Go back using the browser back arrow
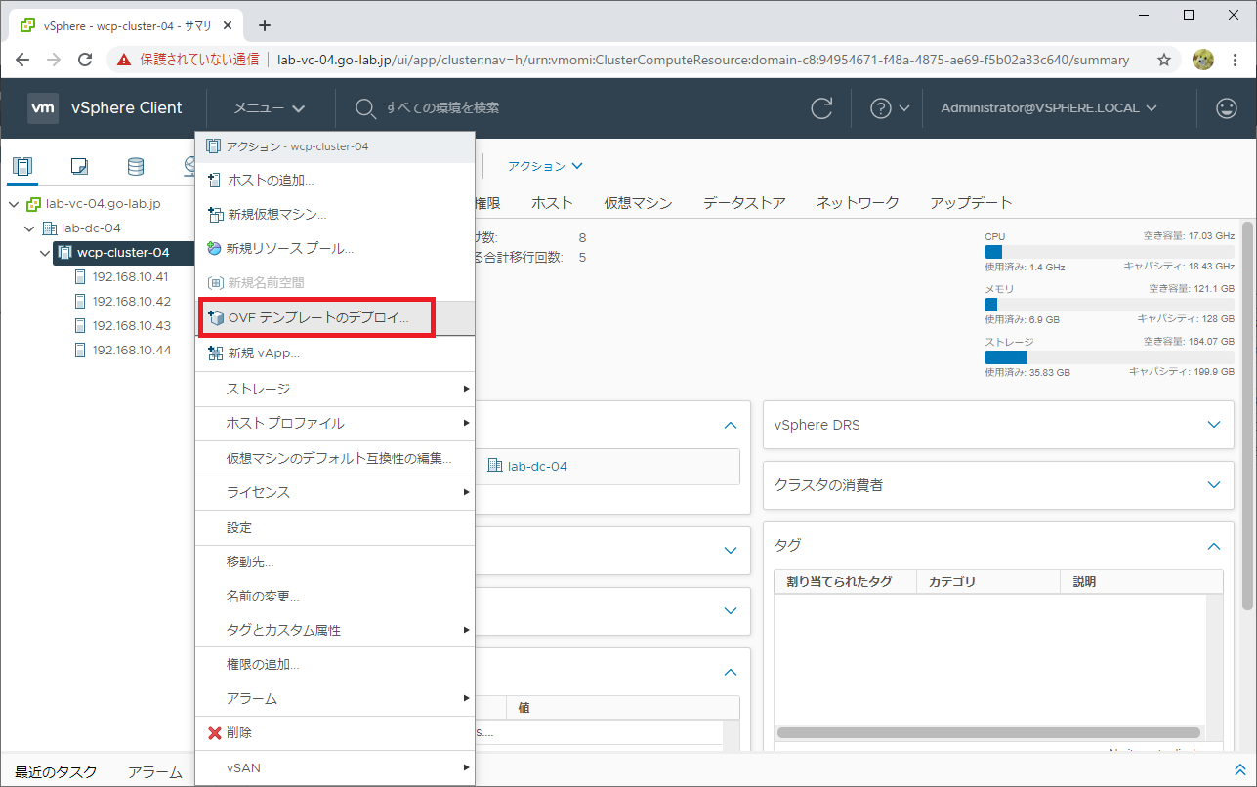Screen dimensions: 1257x787 23,60
